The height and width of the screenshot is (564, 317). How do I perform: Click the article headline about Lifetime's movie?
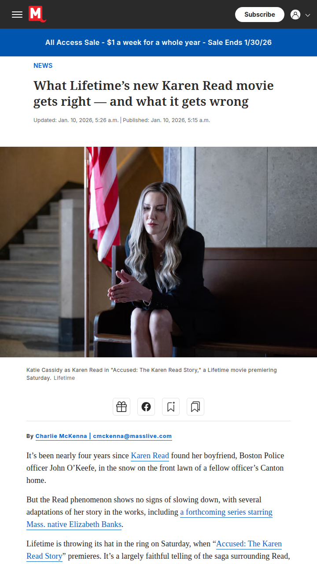click(x=154, y=93)
